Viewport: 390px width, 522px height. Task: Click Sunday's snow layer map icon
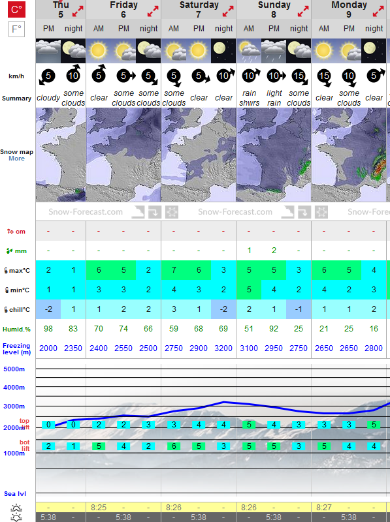click(x=287, y=211)
